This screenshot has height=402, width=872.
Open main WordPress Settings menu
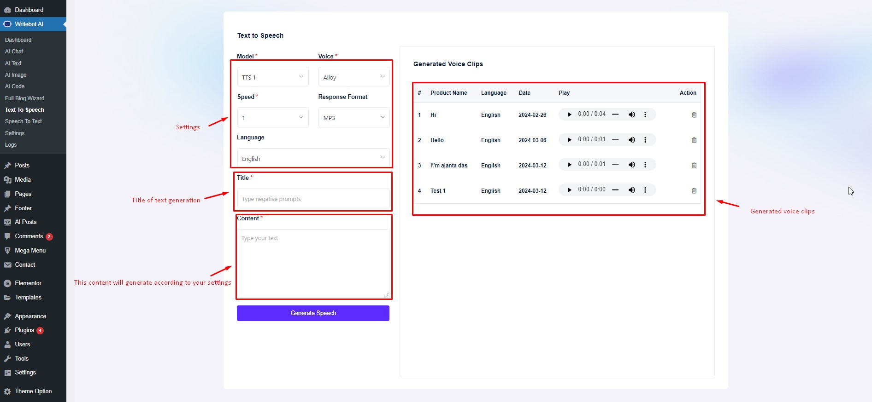pyautogui.click(x=33, y=372)
